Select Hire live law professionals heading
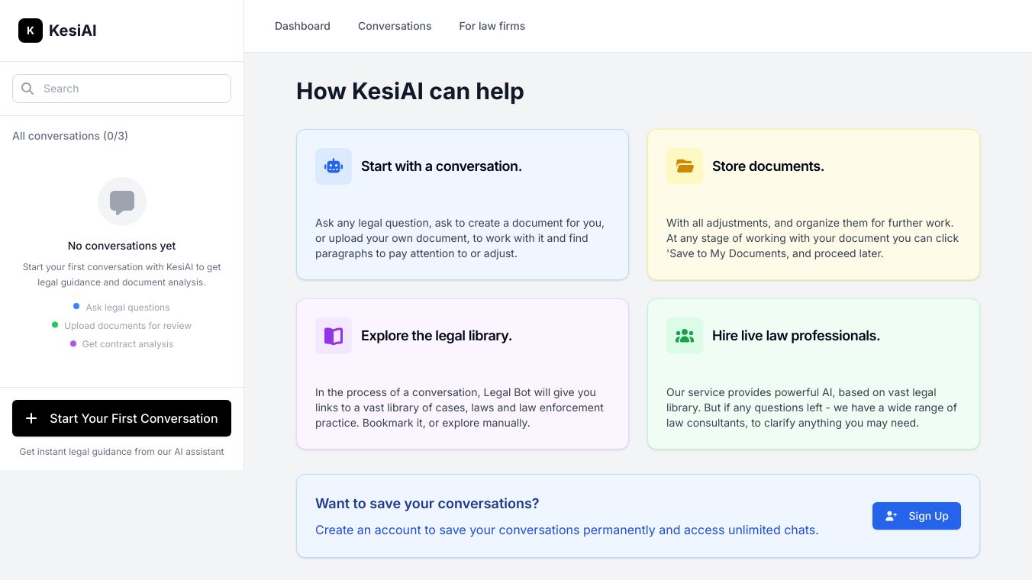 click(x=796, y=336)
